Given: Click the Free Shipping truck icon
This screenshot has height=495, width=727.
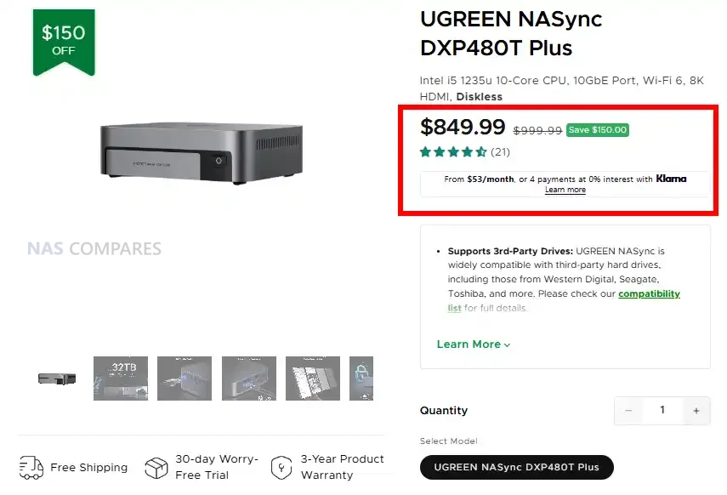Looking at the screenshot, I should 31,467.
